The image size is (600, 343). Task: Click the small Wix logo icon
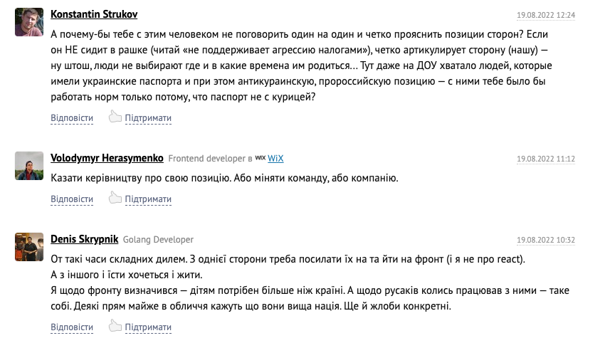click(x=260, y=158)
